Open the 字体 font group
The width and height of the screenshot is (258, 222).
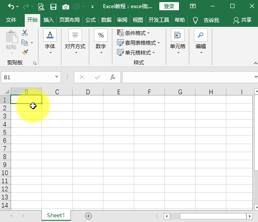pos(50,42)
